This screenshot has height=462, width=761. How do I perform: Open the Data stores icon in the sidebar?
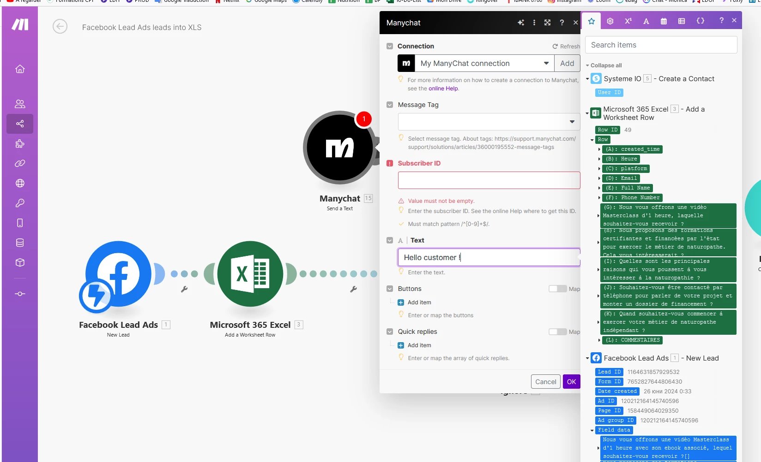20,243
